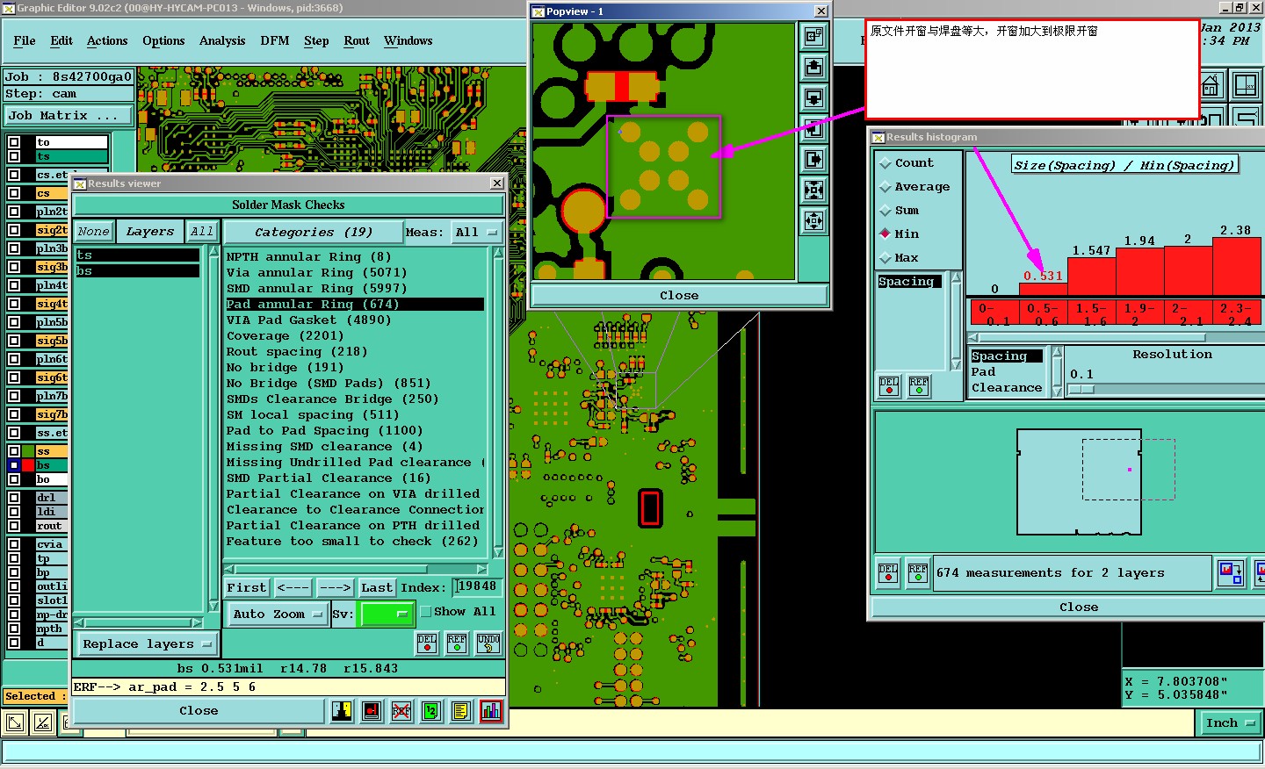Toggle checkbox for layer drl
Viewport: 1265px width, 769px height.
(x=14, y=498)
